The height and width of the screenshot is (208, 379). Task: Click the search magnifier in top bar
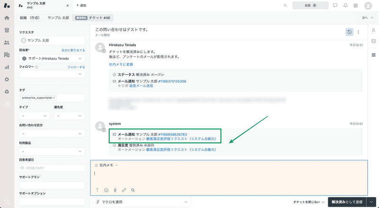coord(285,5)
